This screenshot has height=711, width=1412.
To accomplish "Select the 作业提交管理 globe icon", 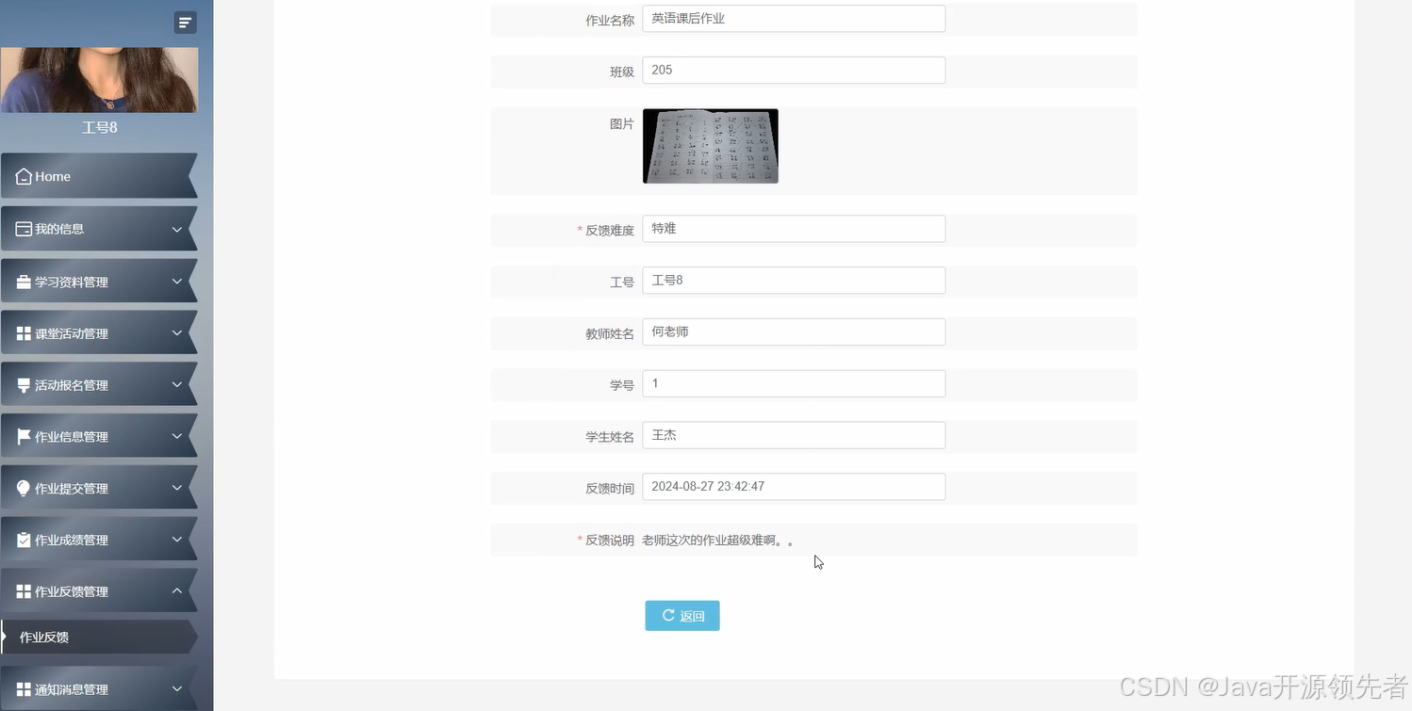I will pyautogui.click(x=23, y=487).
